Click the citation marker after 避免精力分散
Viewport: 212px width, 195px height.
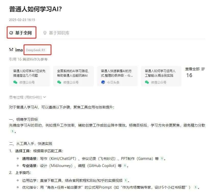click(12, 131)
